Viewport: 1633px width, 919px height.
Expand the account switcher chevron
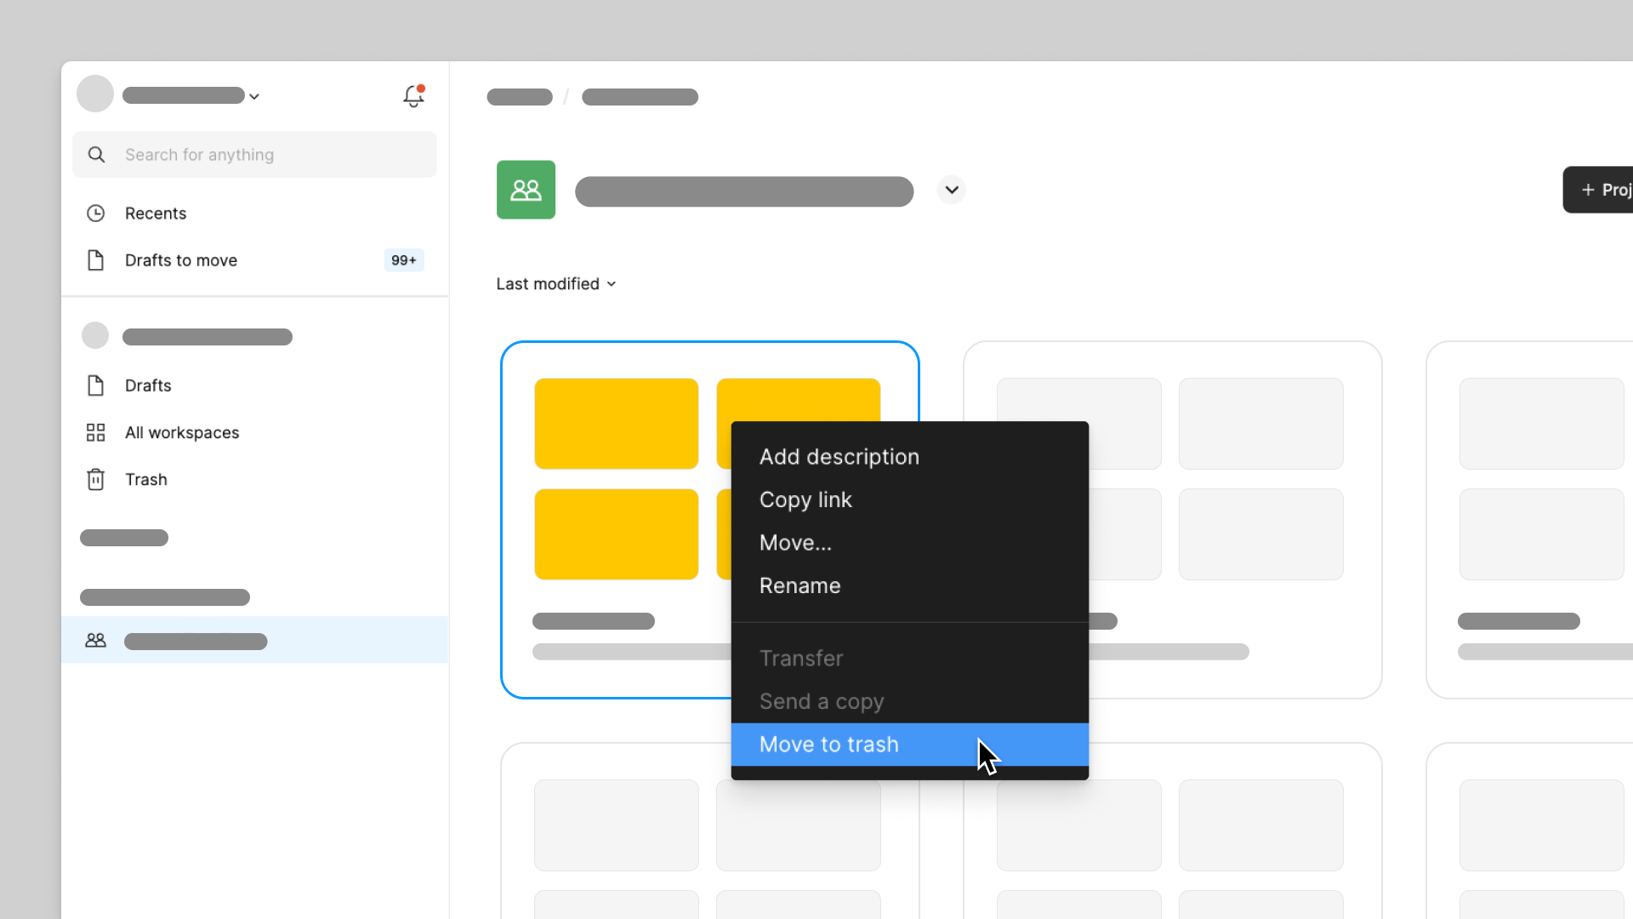click(x=253, y=96)
